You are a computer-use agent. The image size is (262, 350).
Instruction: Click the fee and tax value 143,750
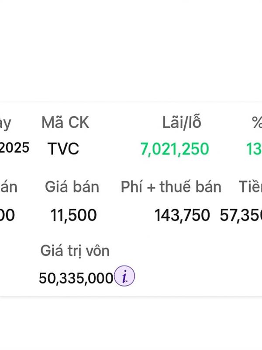point(182,215)
